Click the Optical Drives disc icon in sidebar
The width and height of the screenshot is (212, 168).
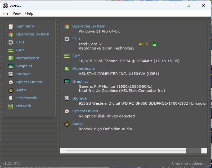[11, 82]
